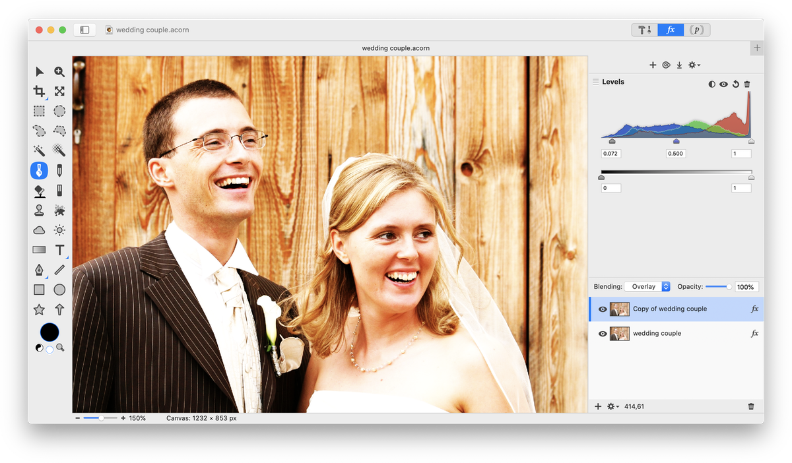Screen dimensions: 792x463
Task: Select the Flood Fill bucket tool
Action: pyautogui.click(x=40, y=191)
